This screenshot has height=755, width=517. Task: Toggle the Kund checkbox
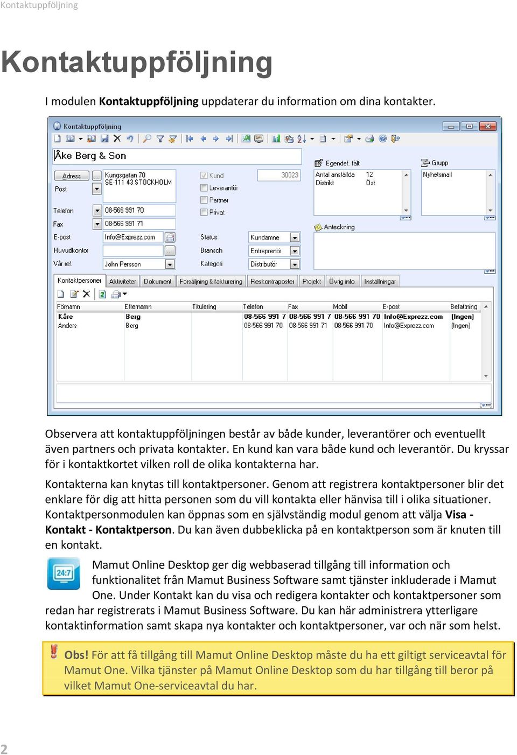(x=204, y=176)
